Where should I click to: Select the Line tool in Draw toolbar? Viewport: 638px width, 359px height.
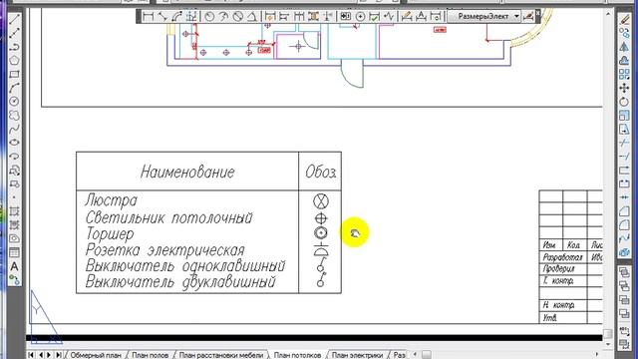14,19
